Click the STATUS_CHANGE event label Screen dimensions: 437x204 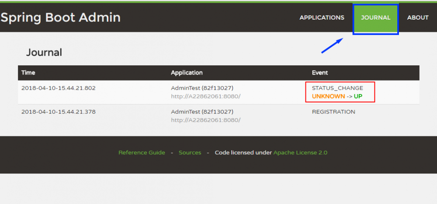pos(337,88)
